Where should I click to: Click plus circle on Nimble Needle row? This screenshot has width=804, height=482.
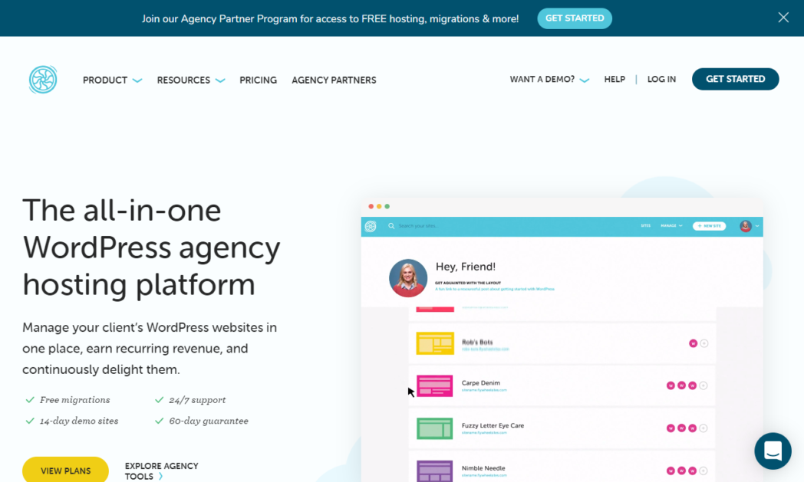click(703, 471)
